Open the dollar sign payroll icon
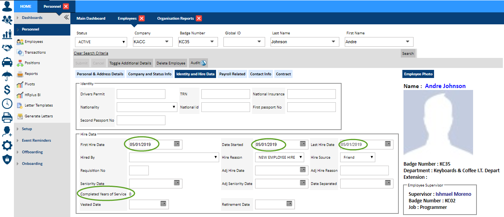This screenshot has height=217, width=504. [7, 90]
